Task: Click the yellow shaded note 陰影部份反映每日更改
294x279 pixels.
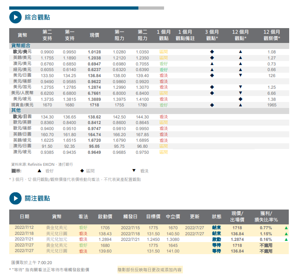Action: point(149,270)
